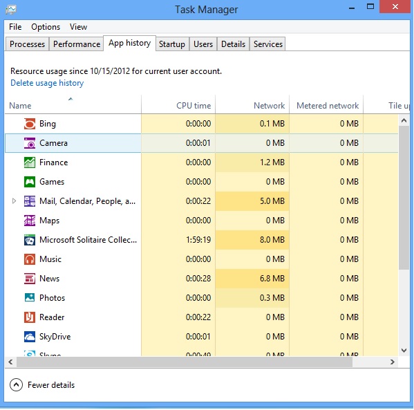Click the Games controller icon

pyautogui.click(x=30, y=182)
